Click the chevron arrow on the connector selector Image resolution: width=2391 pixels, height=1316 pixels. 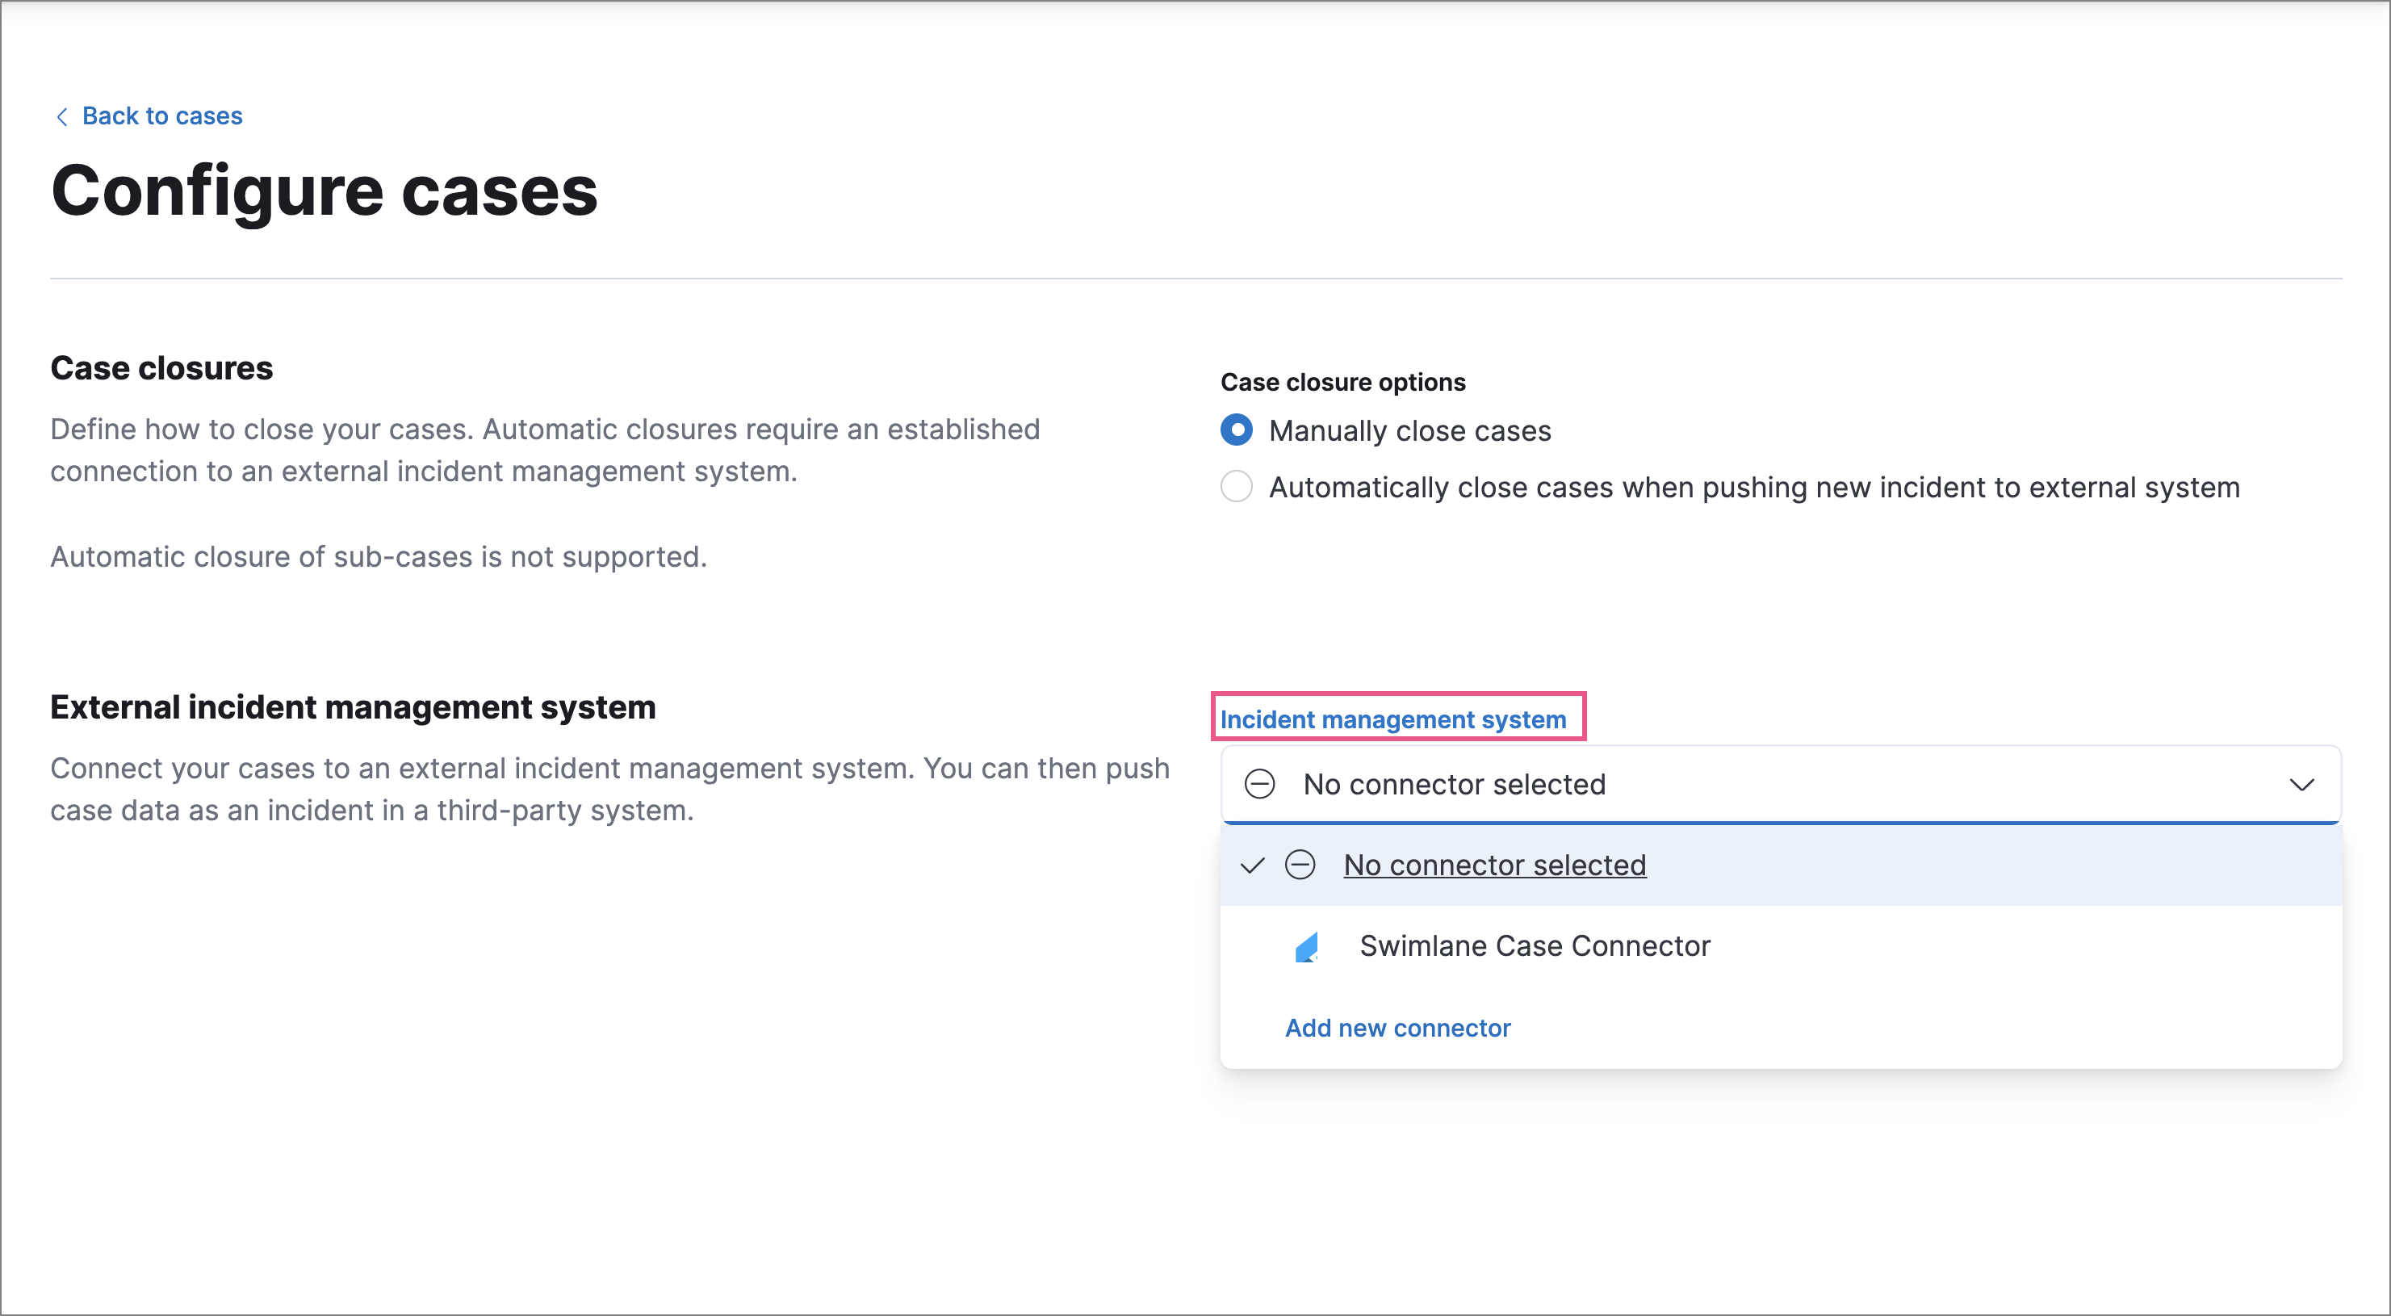(x=2304, y=785)
